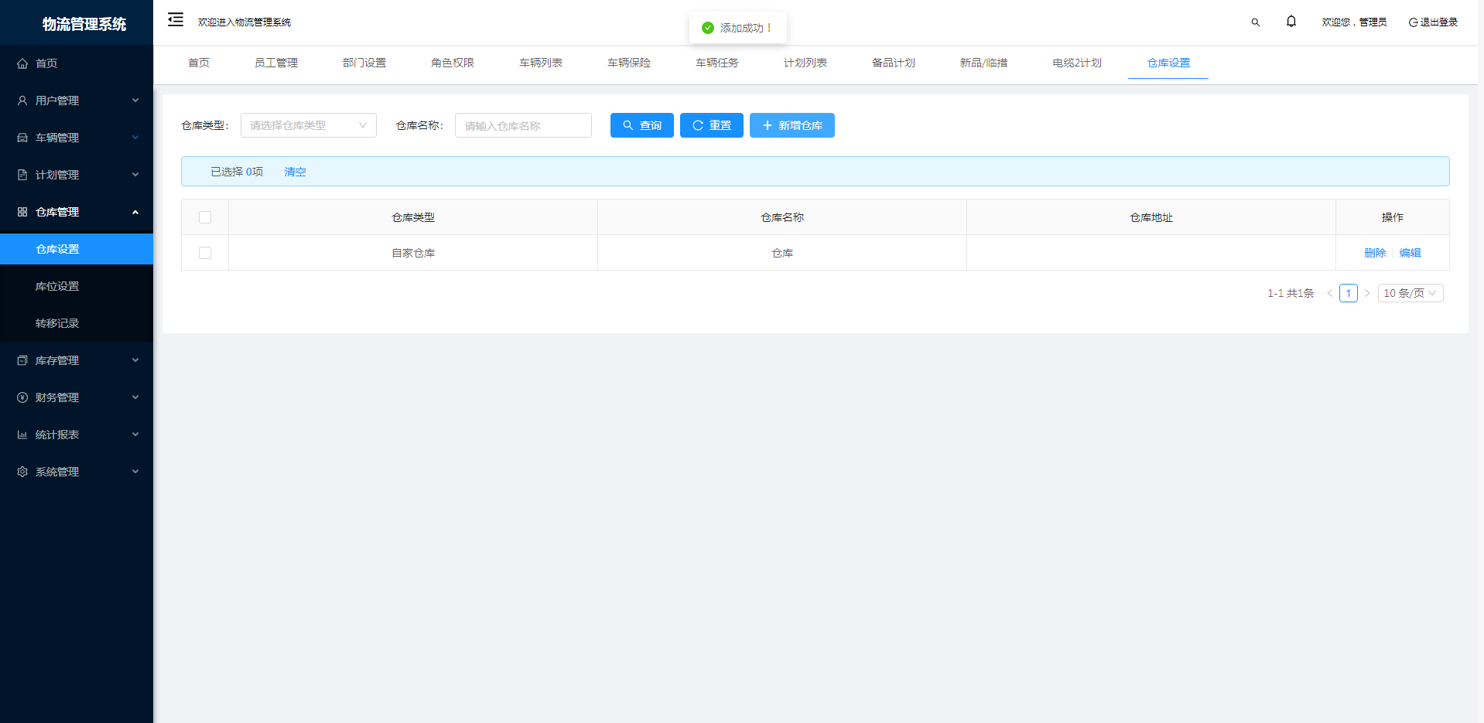Click the 查询 search button

(x=642, y=125)
